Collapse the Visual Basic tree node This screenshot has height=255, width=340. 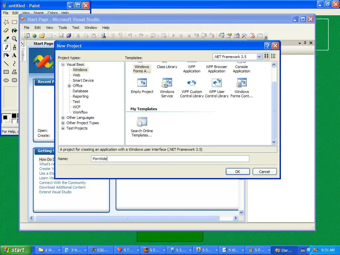(x=63, y=64)
